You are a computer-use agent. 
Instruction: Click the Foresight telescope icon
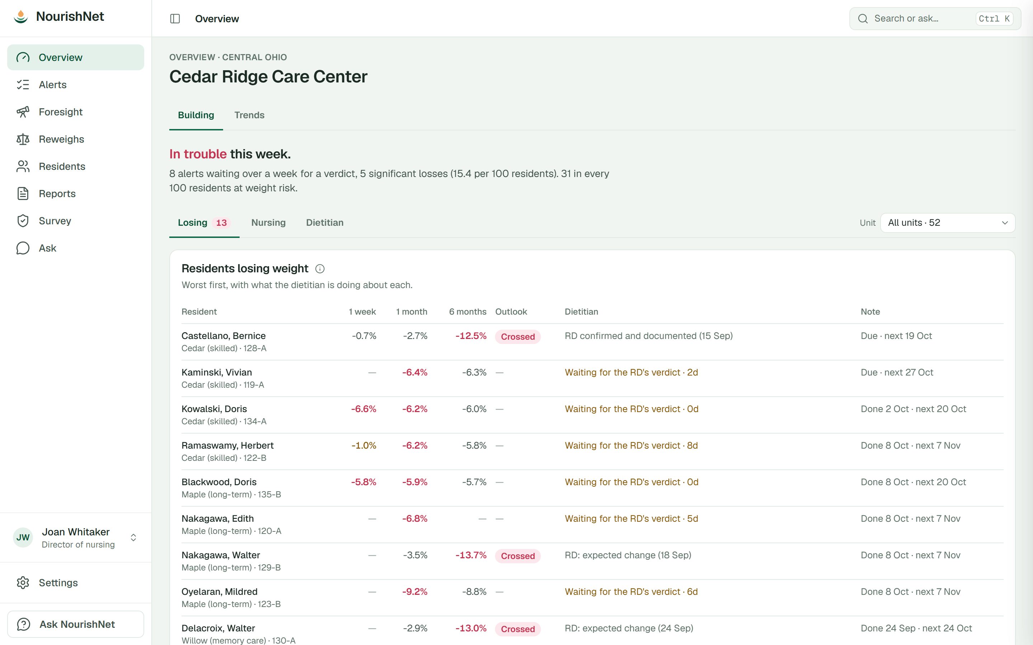pyautogui.click(x=23, y=112)
